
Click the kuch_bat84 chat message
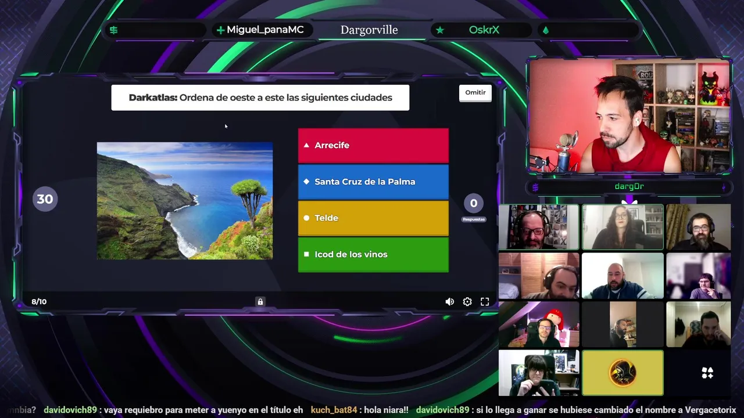coord(360,410)
